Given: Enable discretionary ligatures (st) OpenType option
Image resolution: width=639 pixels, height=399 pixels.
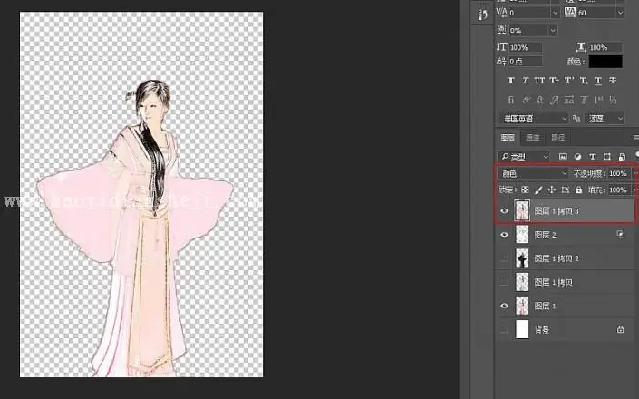Looking at the screenshot, I should 540,100.
